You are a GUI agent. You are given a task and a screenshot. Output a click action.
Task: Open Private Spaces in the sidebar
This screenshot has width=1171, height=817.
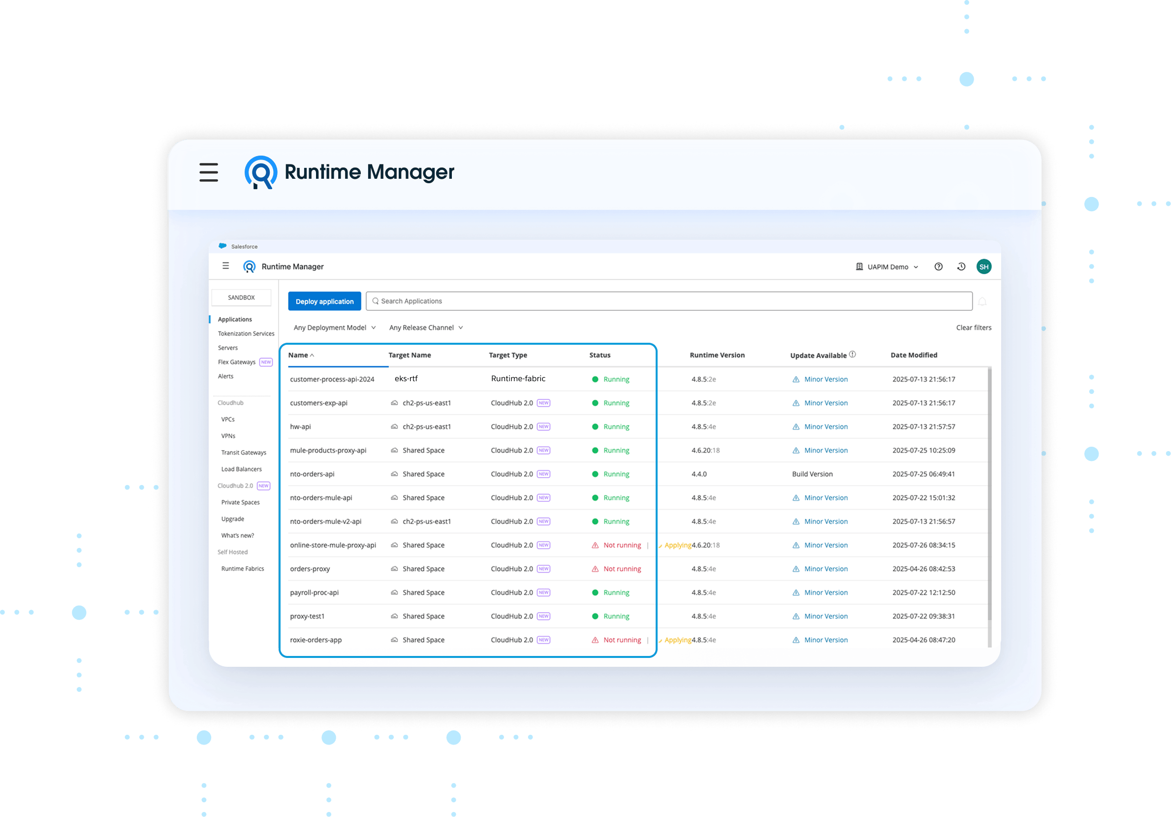coord(240,502)
